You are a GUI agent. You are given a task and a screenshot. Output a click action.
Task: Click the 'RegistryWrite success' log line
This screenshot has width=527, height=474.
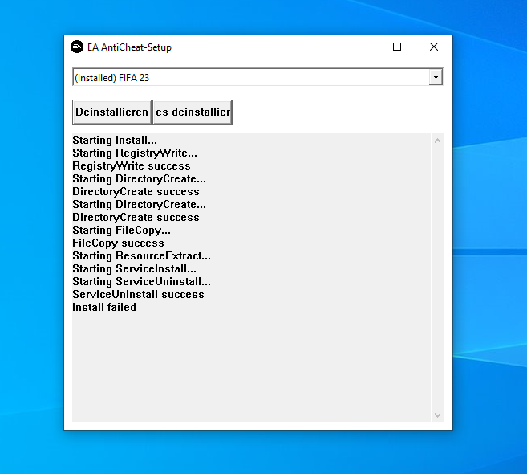(132, 165)
